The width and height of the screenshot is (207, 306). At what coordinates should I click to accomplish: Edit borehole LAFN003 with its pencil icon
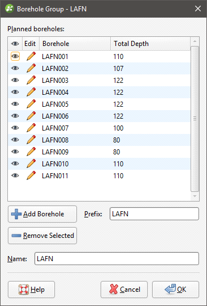[x=31, y=80]
